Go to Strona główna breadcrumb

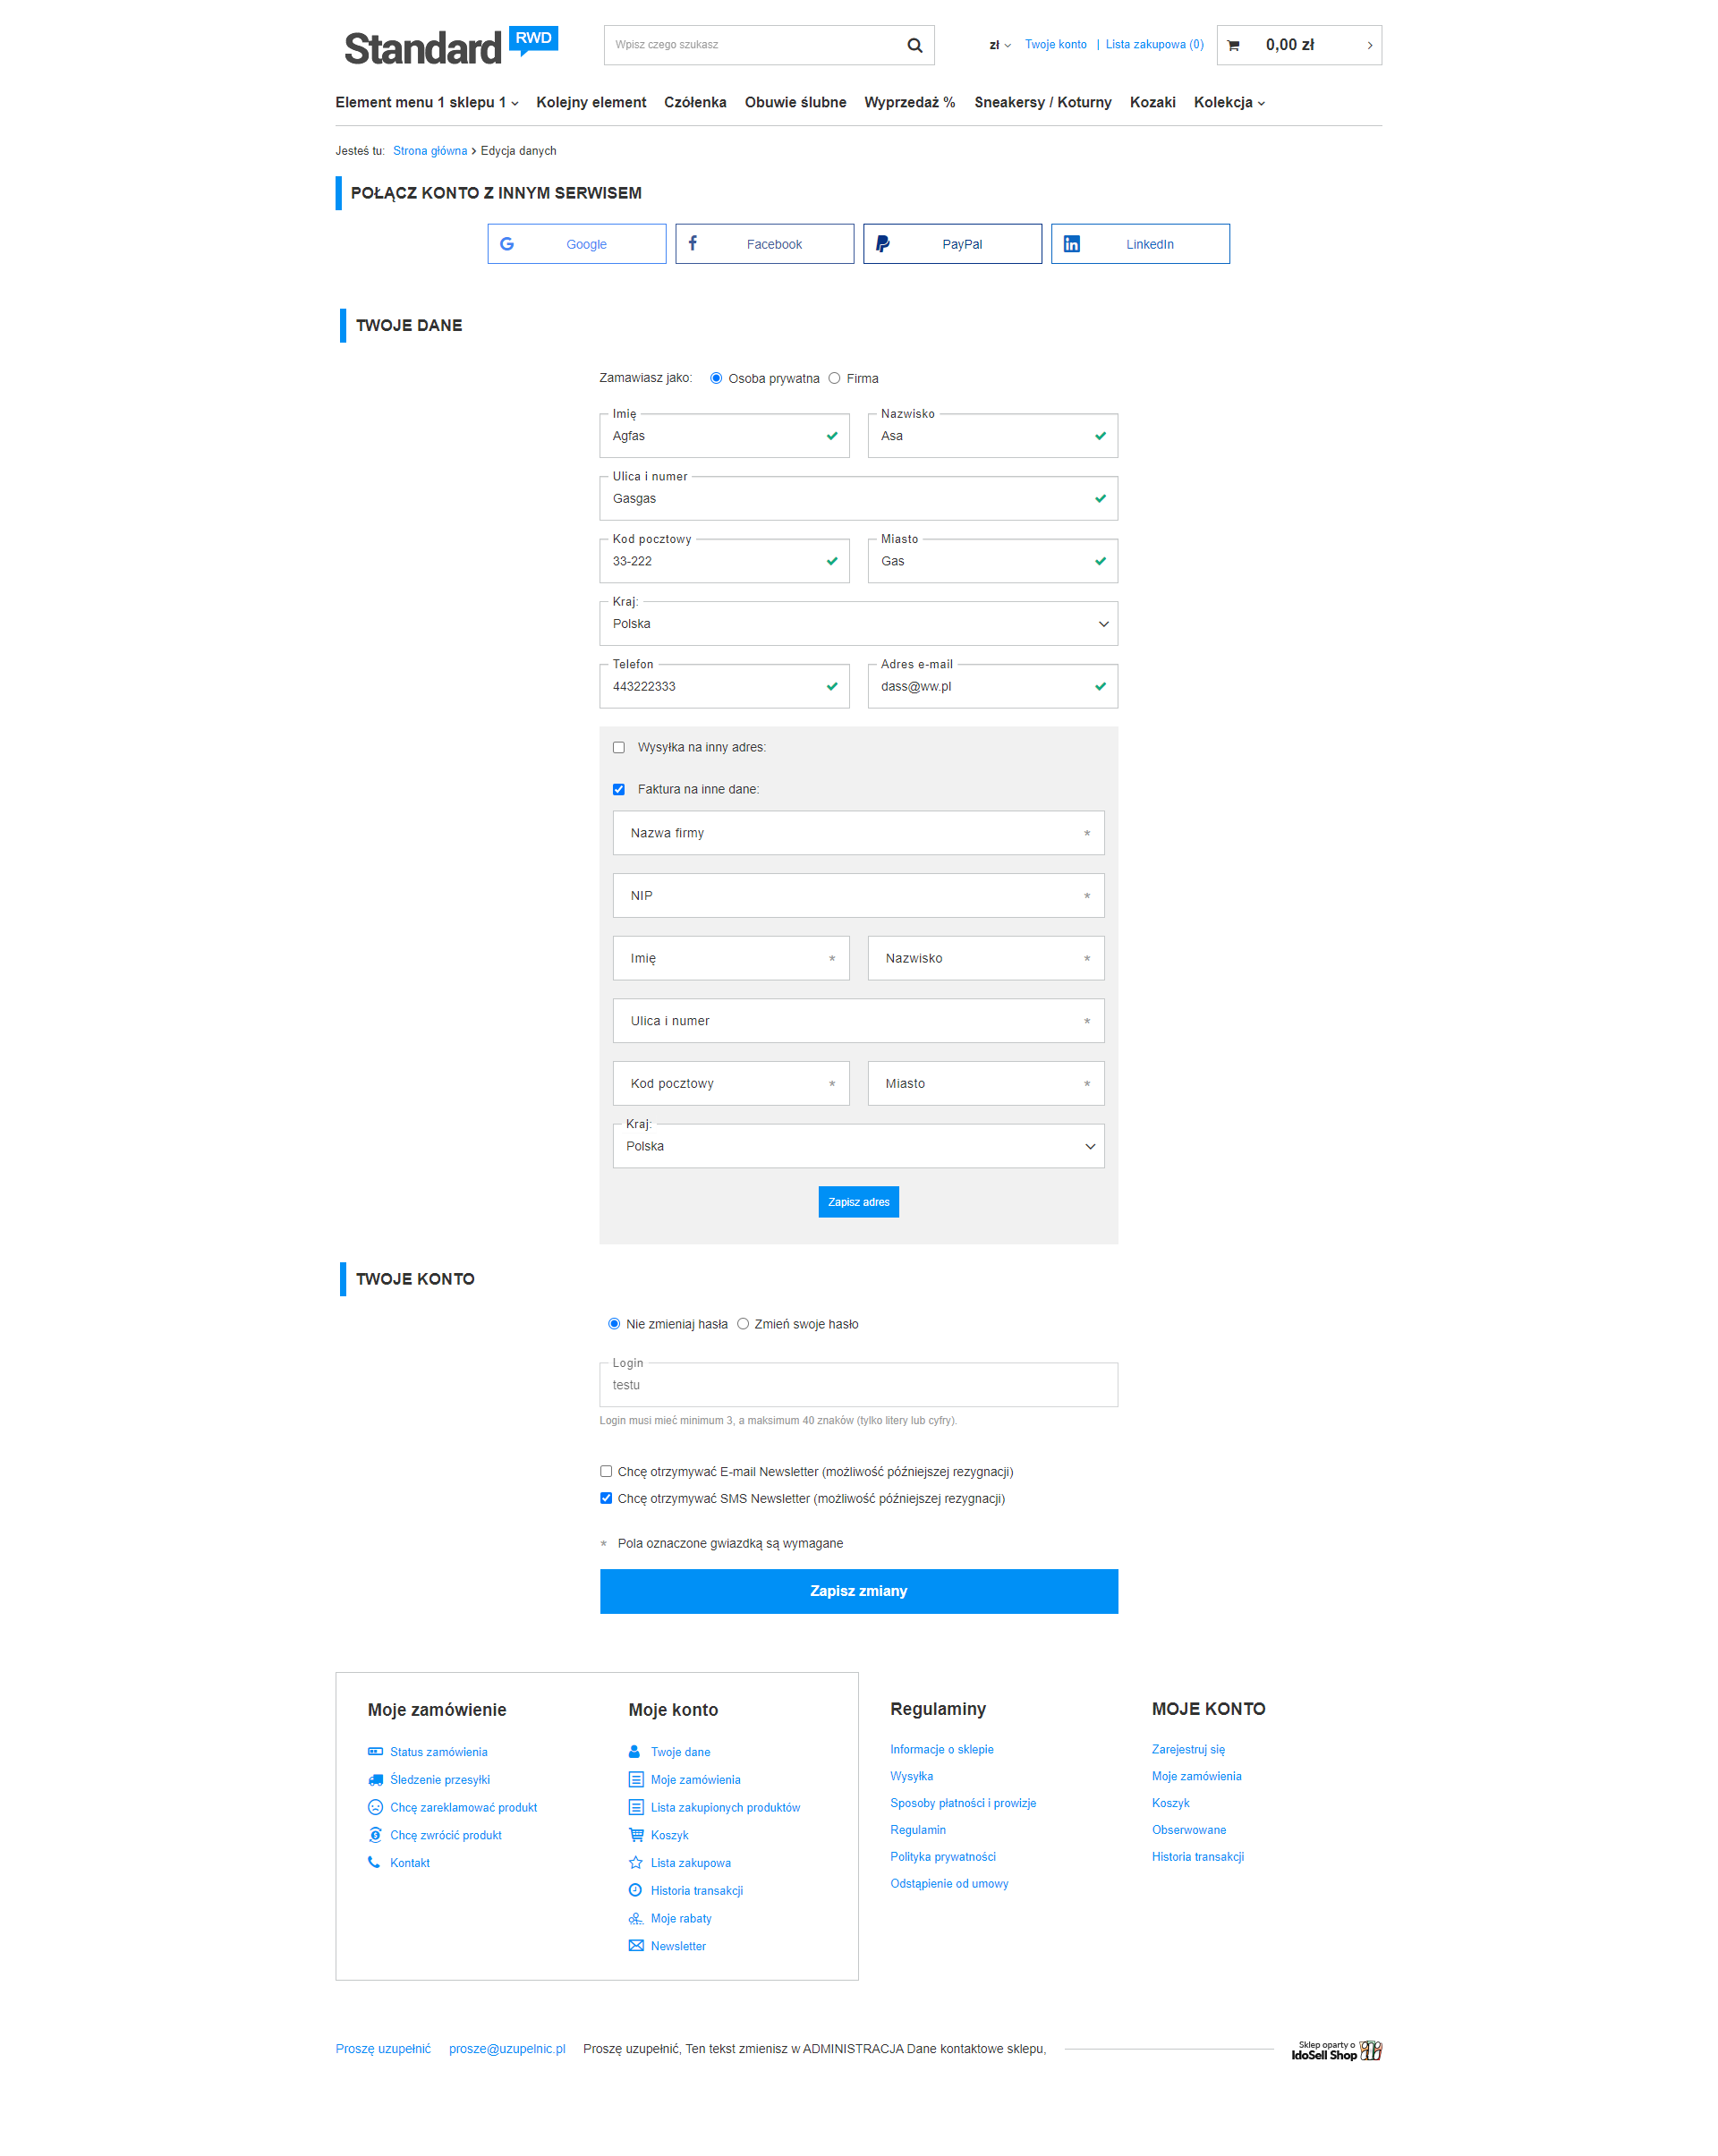430,151
